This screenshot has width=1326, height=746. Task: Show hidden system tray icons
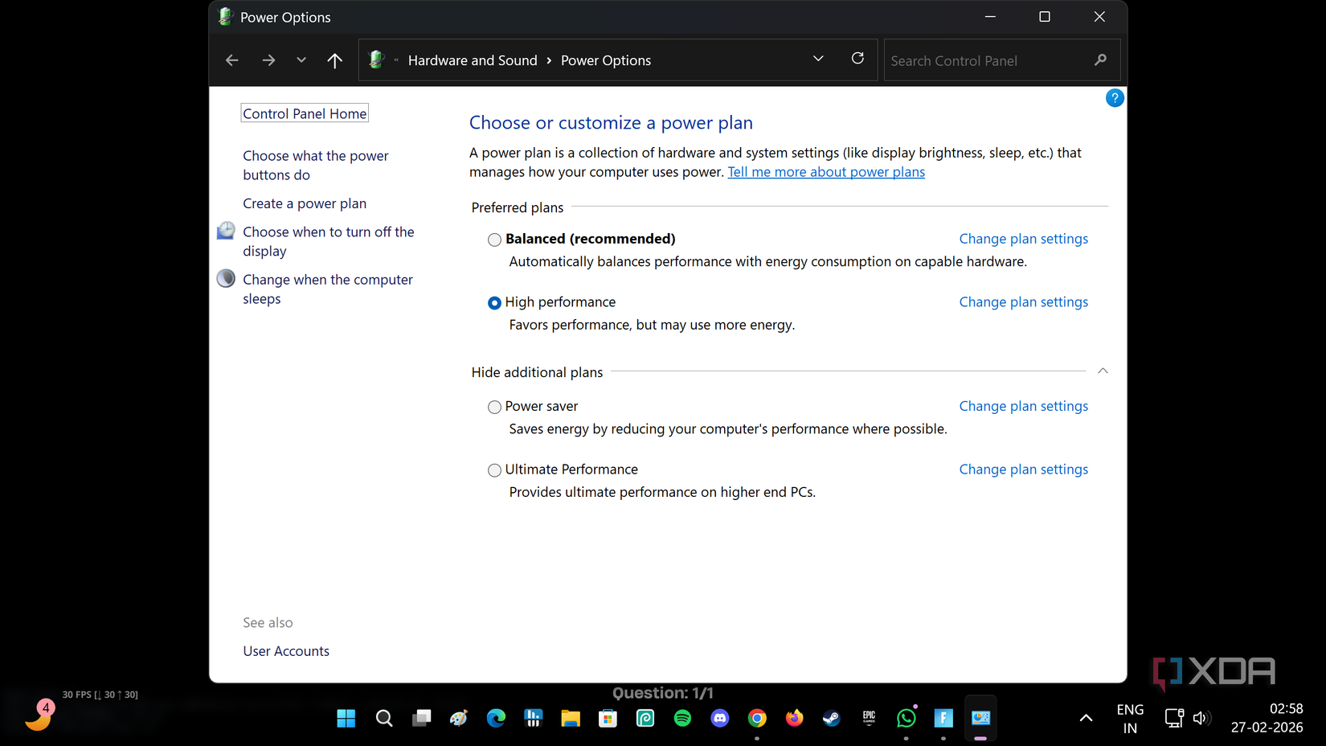(1086, 718)
